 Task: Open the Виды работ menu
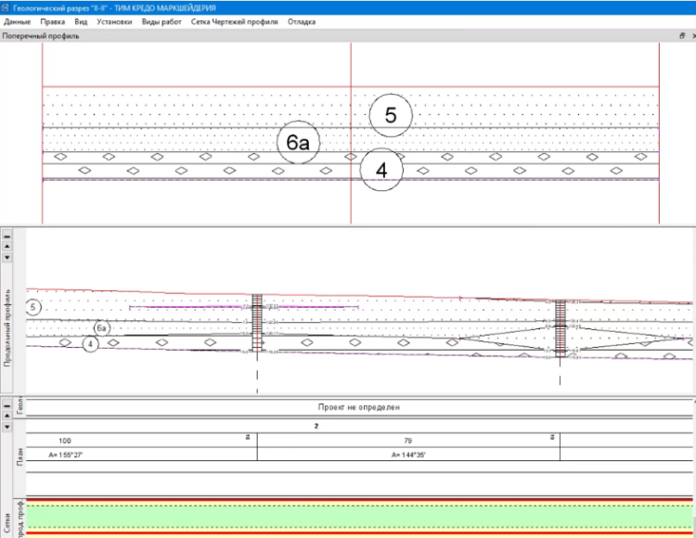tap(161, 21)
